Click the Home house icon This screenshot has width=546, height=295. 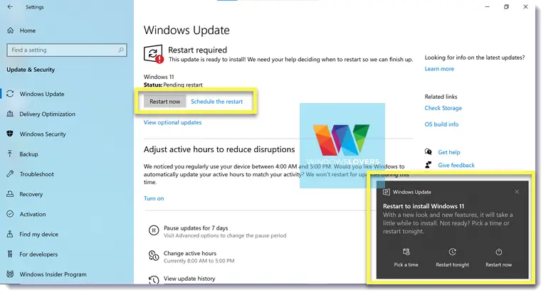point(11,31)
